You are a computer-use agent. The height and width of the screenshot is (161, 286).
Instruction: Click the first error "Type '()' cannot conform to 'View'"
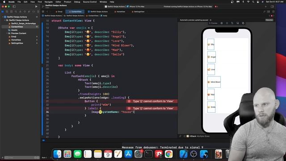[x=151, y=101]
